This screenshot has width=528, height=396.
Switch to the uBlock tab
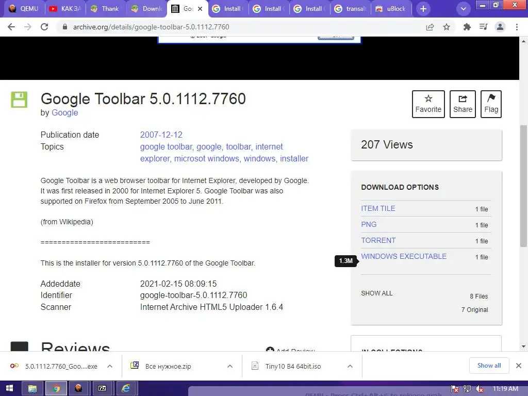pyautogui.click(x=391, y=9)
